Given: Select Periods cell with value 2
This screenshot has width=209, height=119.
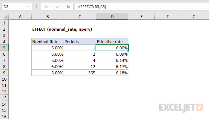Looking at the screenshot, I should point(80,54).
